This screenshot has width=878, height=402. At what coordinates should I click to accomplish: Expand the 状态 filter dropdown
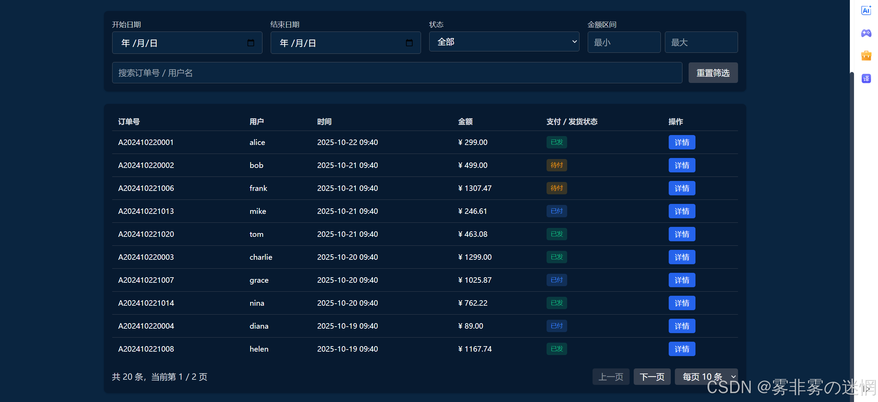point(504,42)
